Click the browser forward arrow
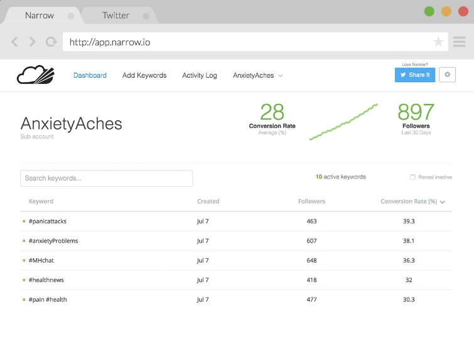This screenshot has width=474, height=344. [x=32, y=41]
